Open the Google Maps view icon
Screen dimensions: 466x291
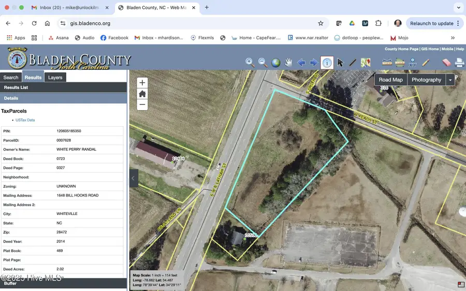tap(366, 63)
